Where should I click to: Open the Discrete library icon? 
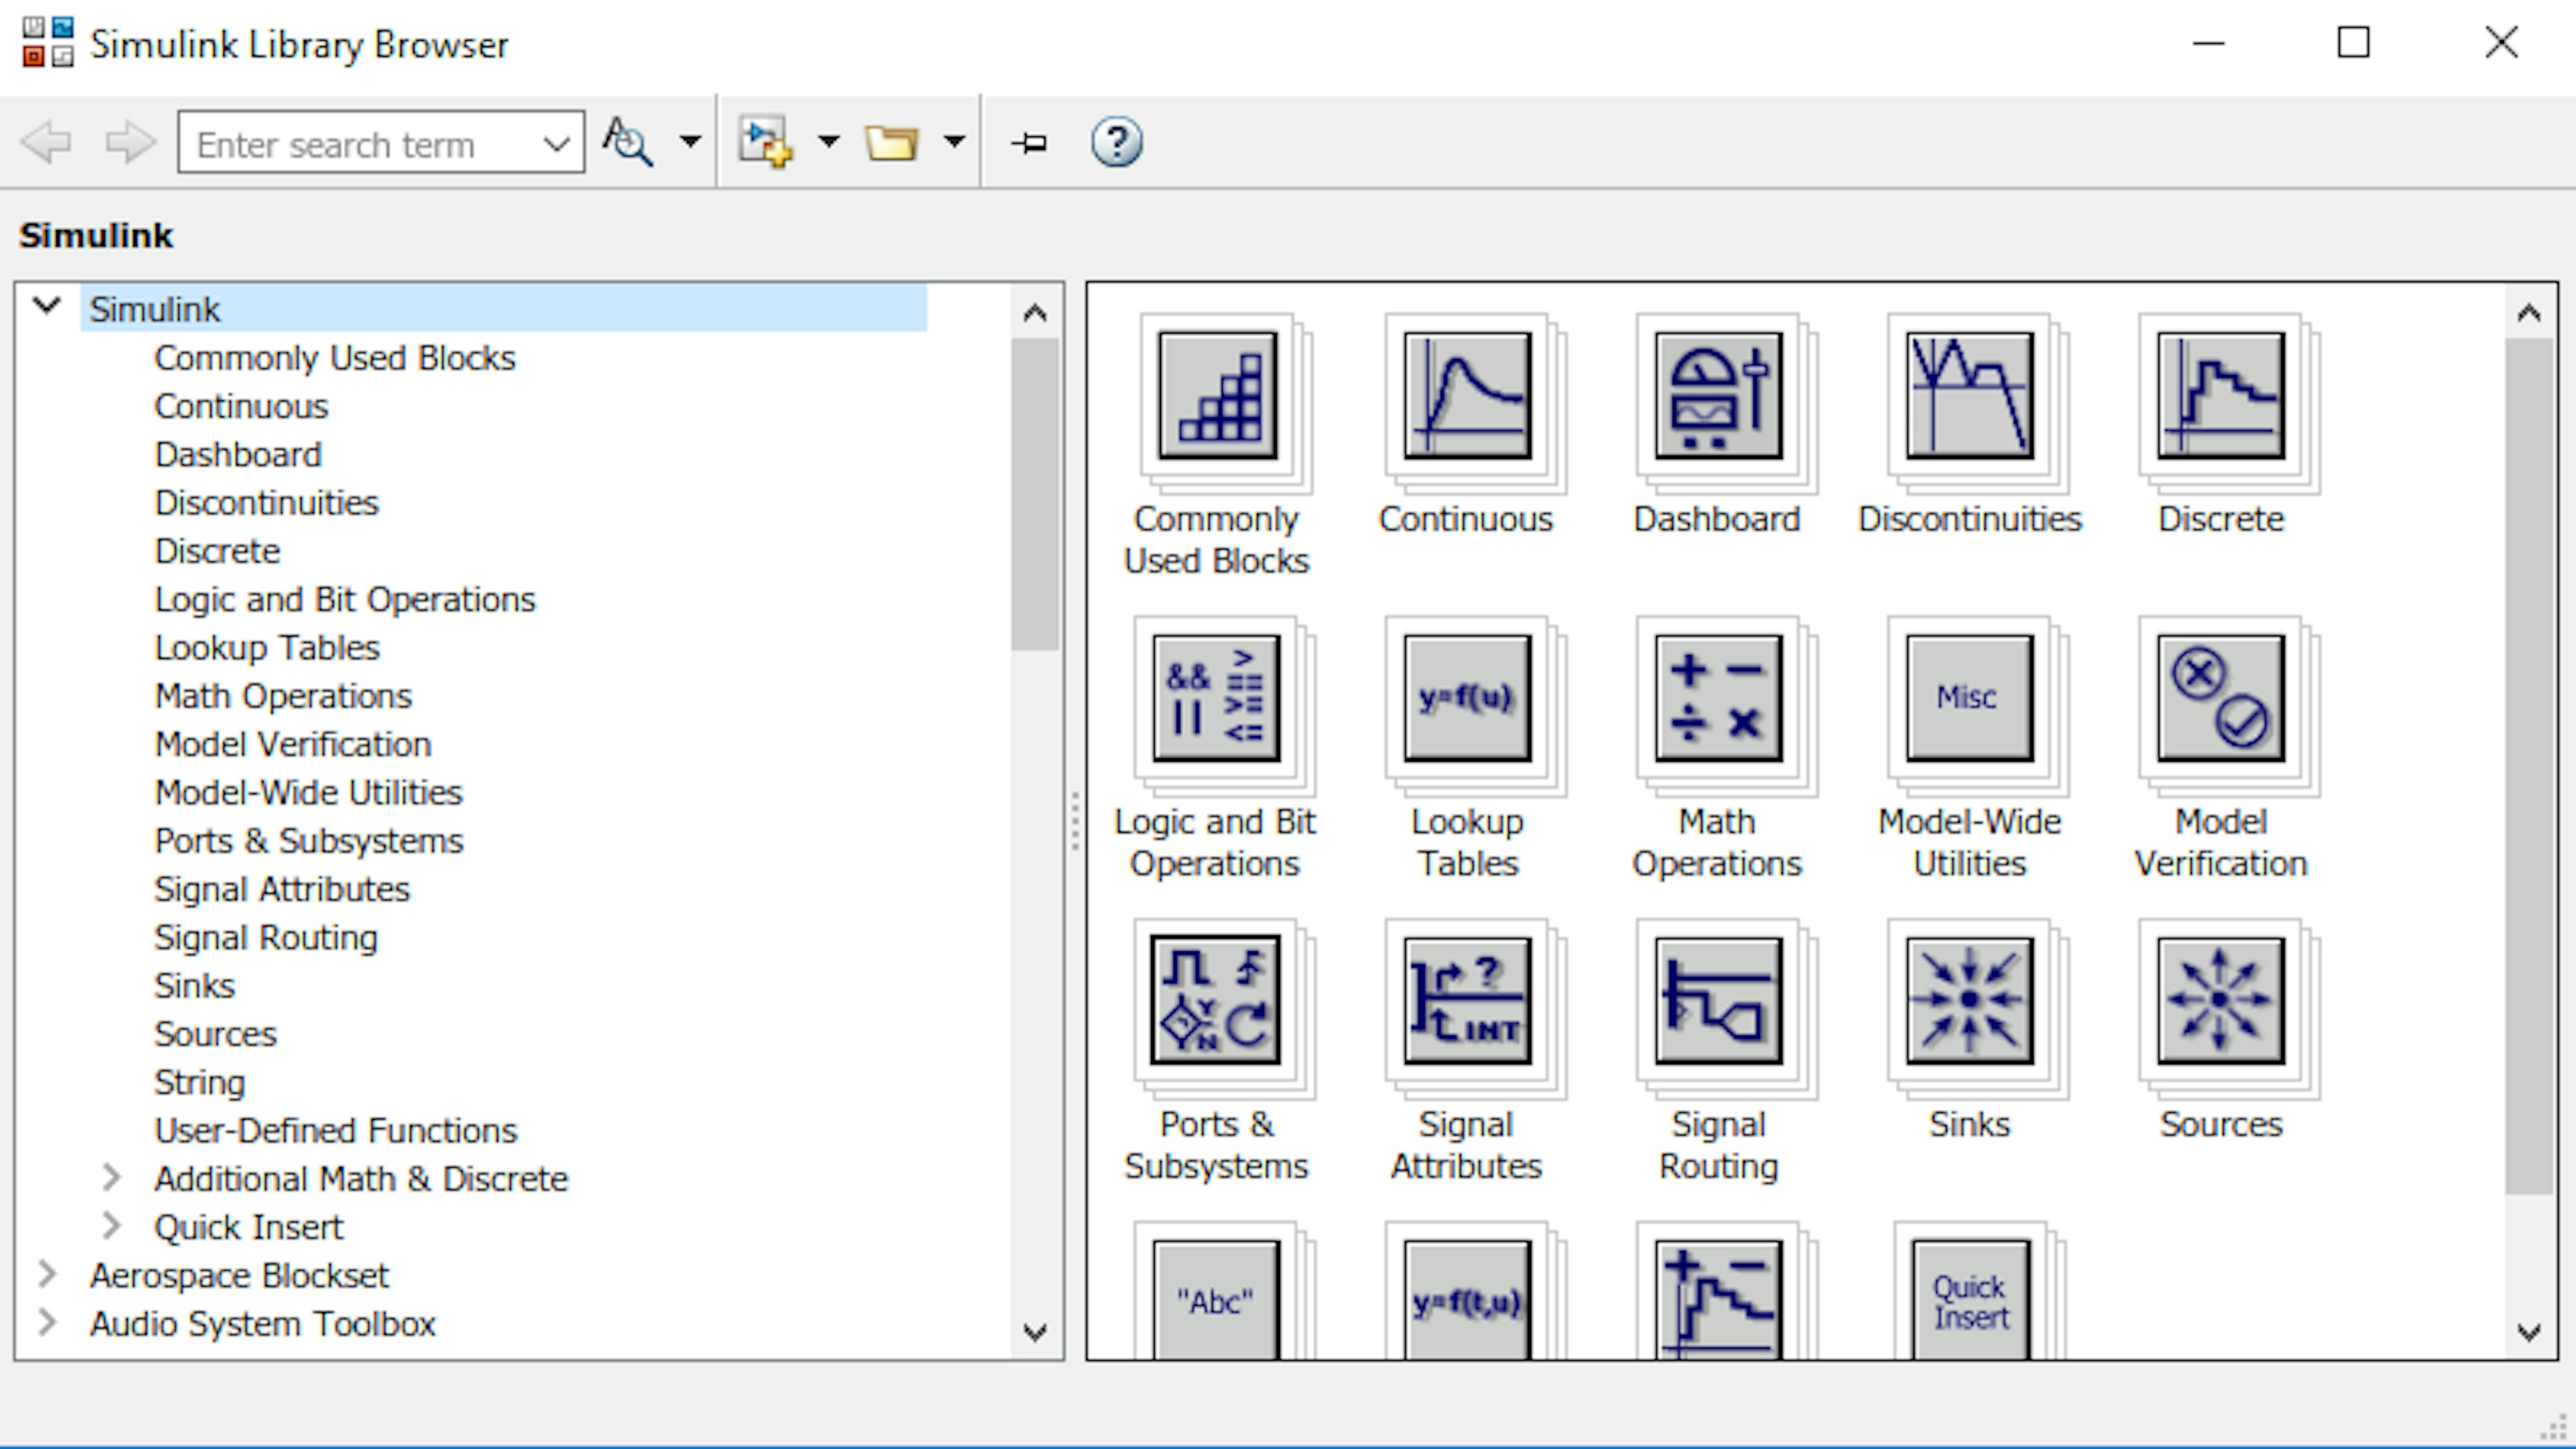click(2220, 396)
